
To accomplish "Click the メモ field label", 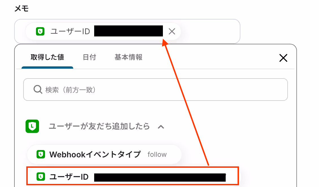I will click(x=21, y=9).
